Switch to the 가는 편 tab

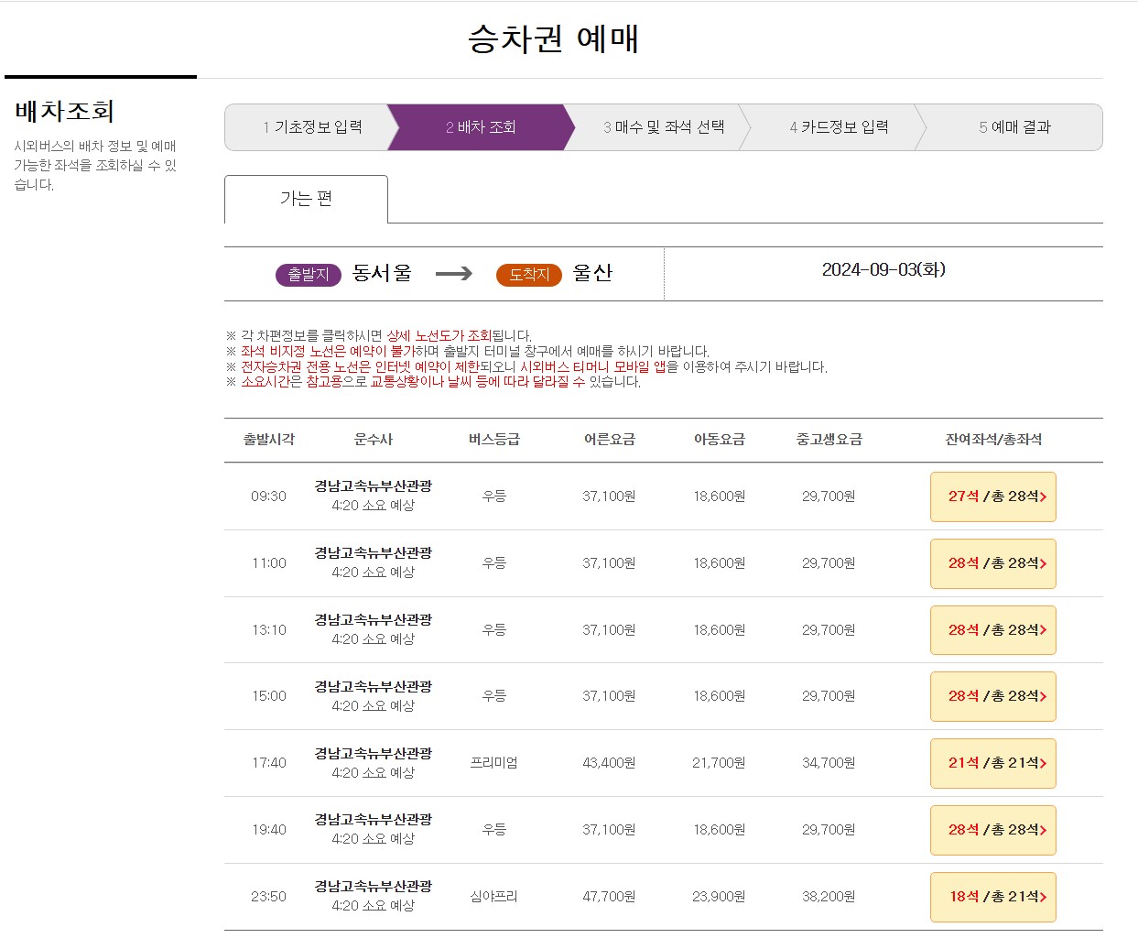pos(305,199)
